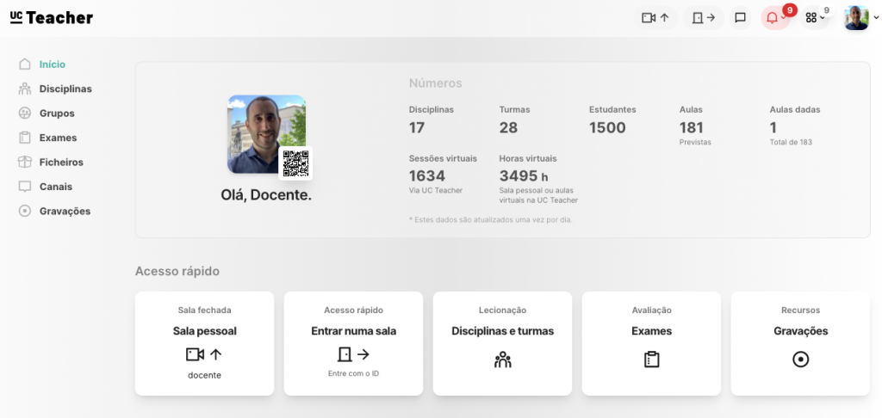Click the UC Teacher logo
Screen dimensions: 882x418
[51, 17]
